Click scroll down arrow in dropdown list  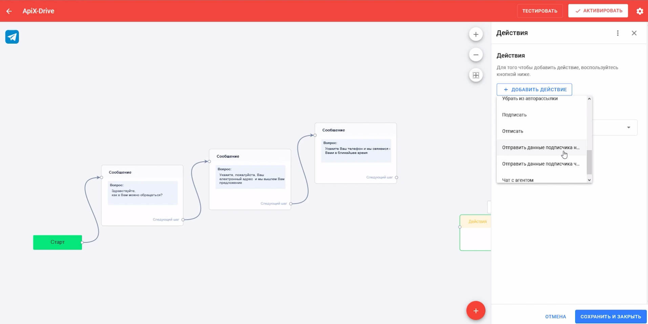coord(589,180)
